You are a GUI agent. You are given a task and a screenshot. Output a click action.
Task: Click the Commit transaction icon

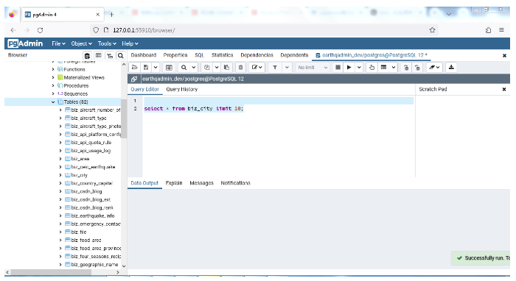click(x=406, y=67)
